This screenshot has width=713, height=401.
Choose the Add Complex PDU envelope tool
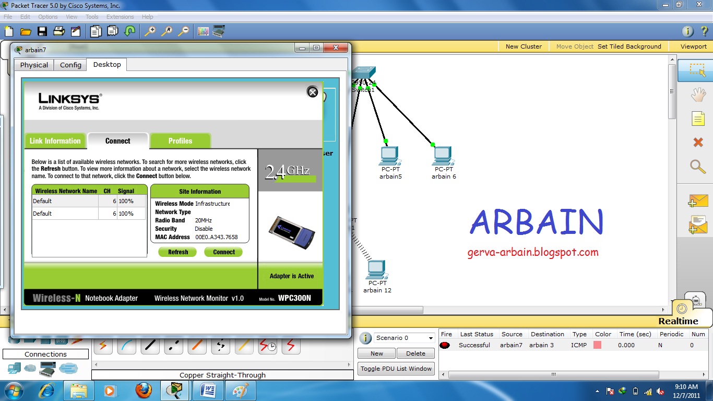click(698, 225)
